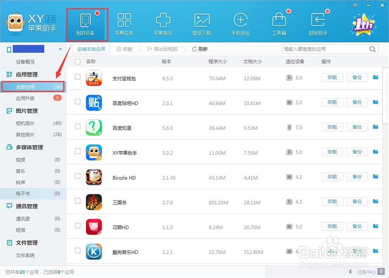Click the Birzzle HD app icon
Viewport: 389px width, 278px height.
(94, 177)
